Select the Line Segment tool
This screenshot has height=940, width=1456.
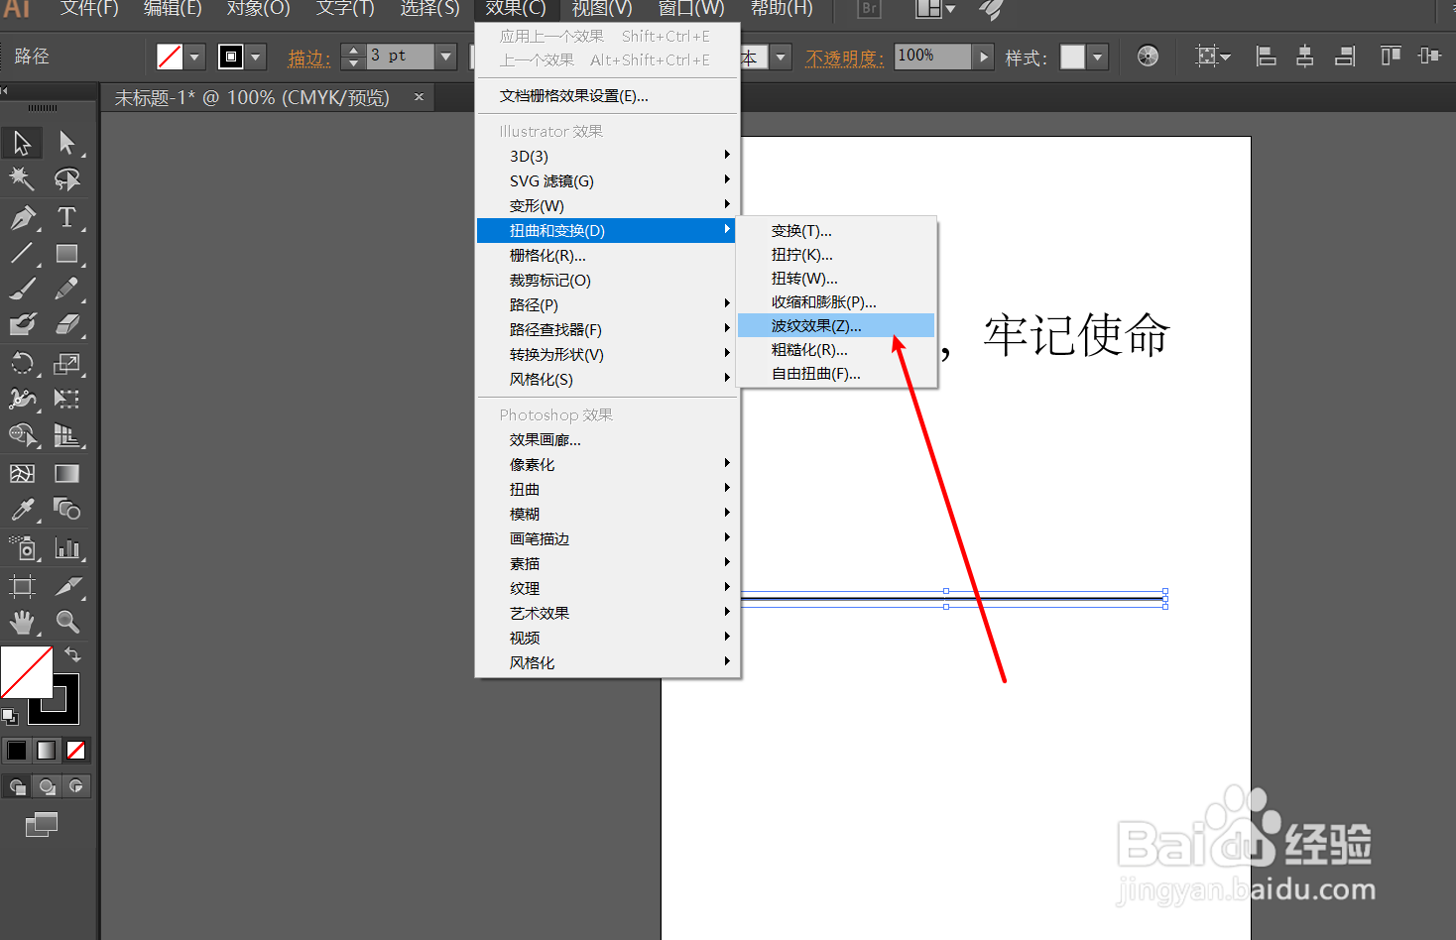[x=22, y=253]
